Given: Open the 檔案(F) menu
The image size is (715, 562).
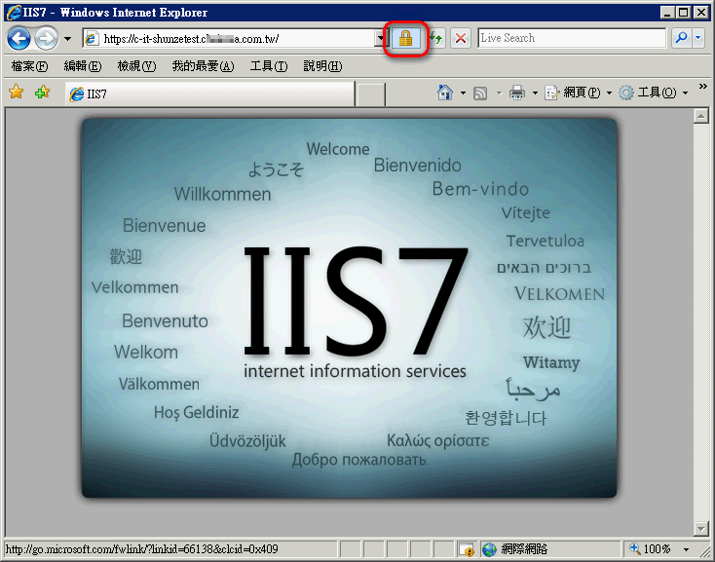Looking at the screenshot, I should pos(29,66).
